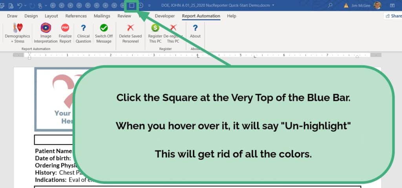402x188 pixels.
Task: Open Clinical Question
Action: point(83,32)
